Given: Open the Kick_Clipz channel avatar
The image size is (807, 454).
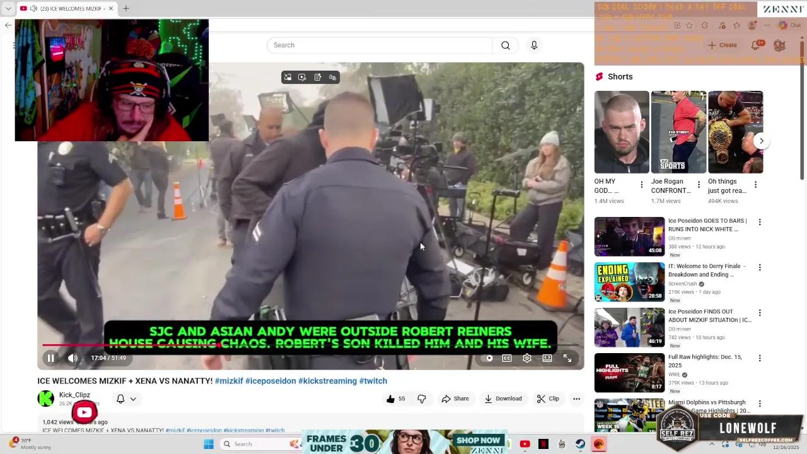Looking at the screenshot, I should coord(46,399).
